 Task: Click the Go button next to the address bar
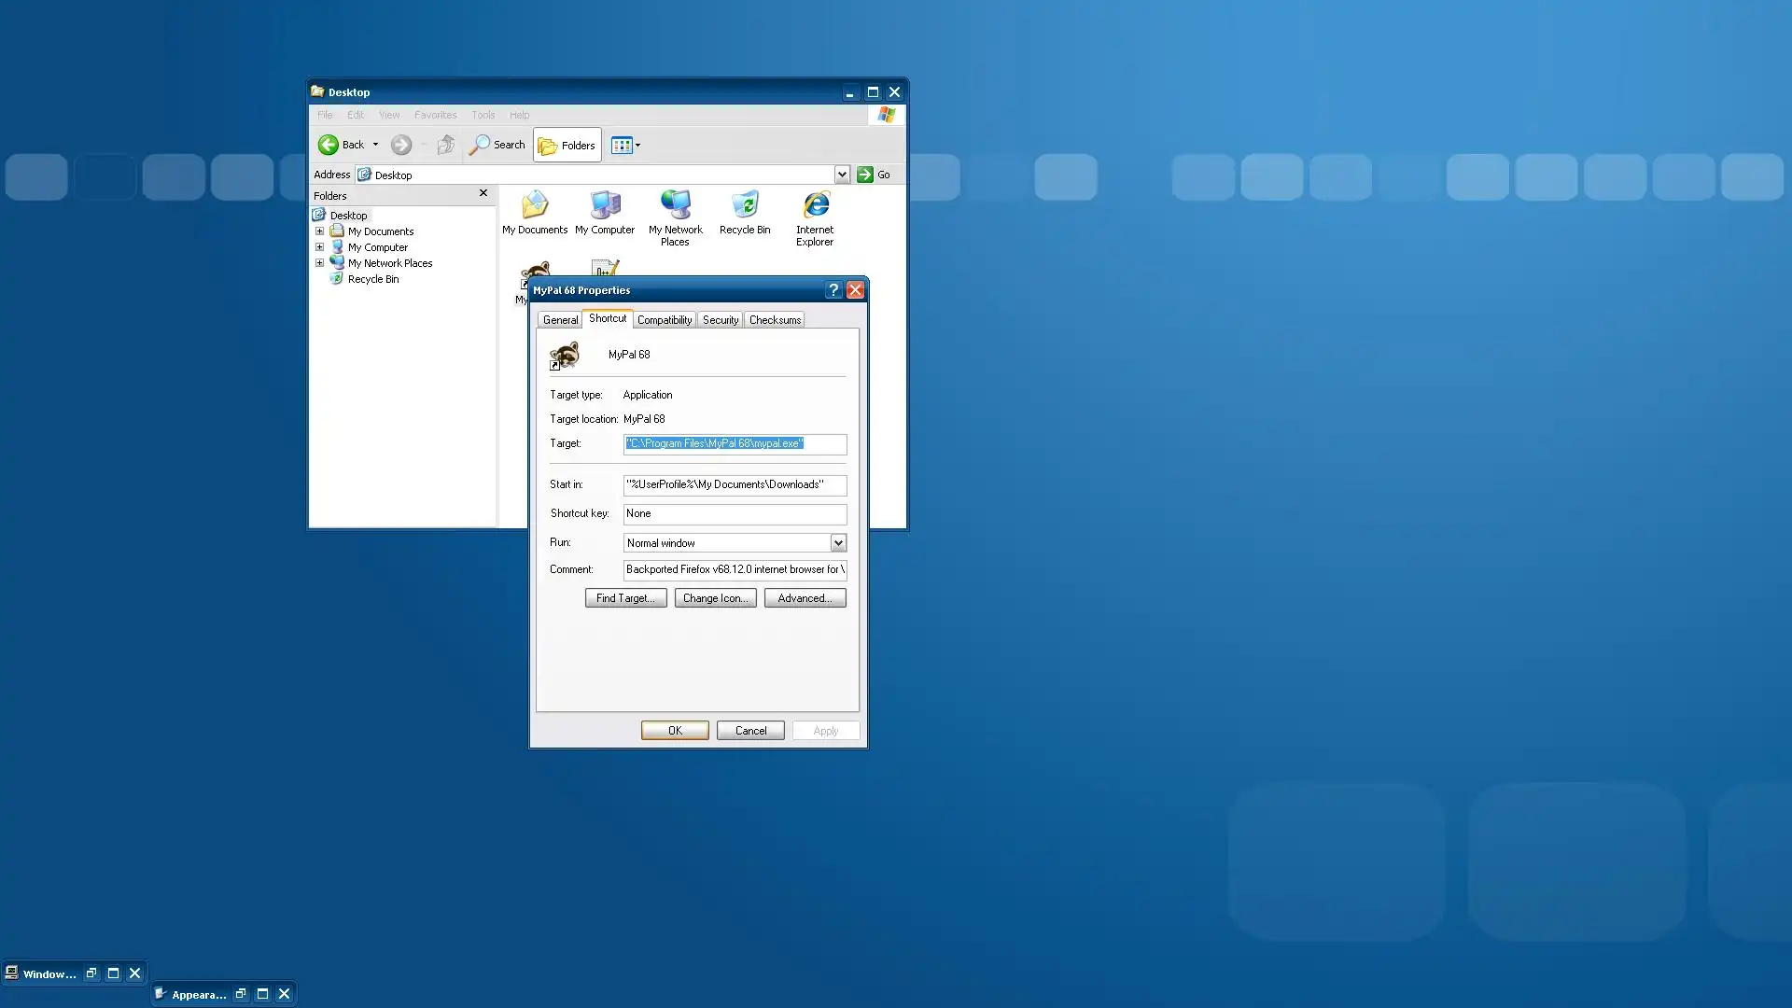874,175
